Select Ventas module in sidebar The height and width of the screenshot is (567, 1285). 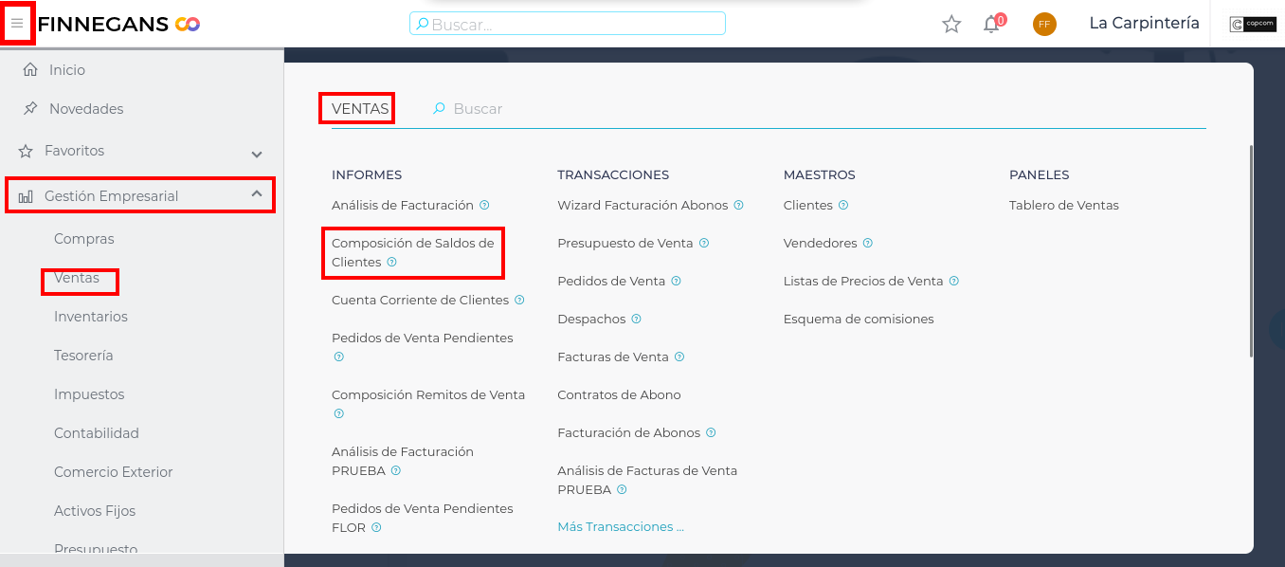pyautogui.click(x=77, y=278)
